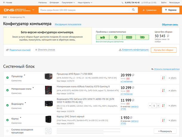The width and height of the screenshot is (182, 137).
Task: Click the download icon by Сохранить конфигурацию
Action: 120,50
